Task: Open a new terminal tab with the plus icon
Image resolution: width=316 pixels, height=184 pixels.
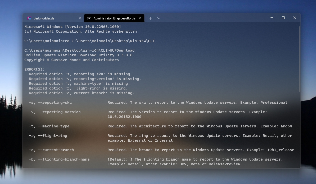Action: 150,18
